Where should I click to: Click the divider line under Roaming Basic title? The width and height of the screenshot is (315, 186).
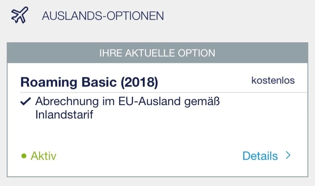(x=157, y=92)
